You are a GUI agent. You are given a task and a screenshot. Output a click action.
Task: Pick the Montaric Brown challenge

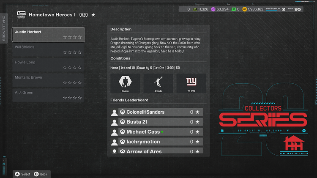[48, 80]
